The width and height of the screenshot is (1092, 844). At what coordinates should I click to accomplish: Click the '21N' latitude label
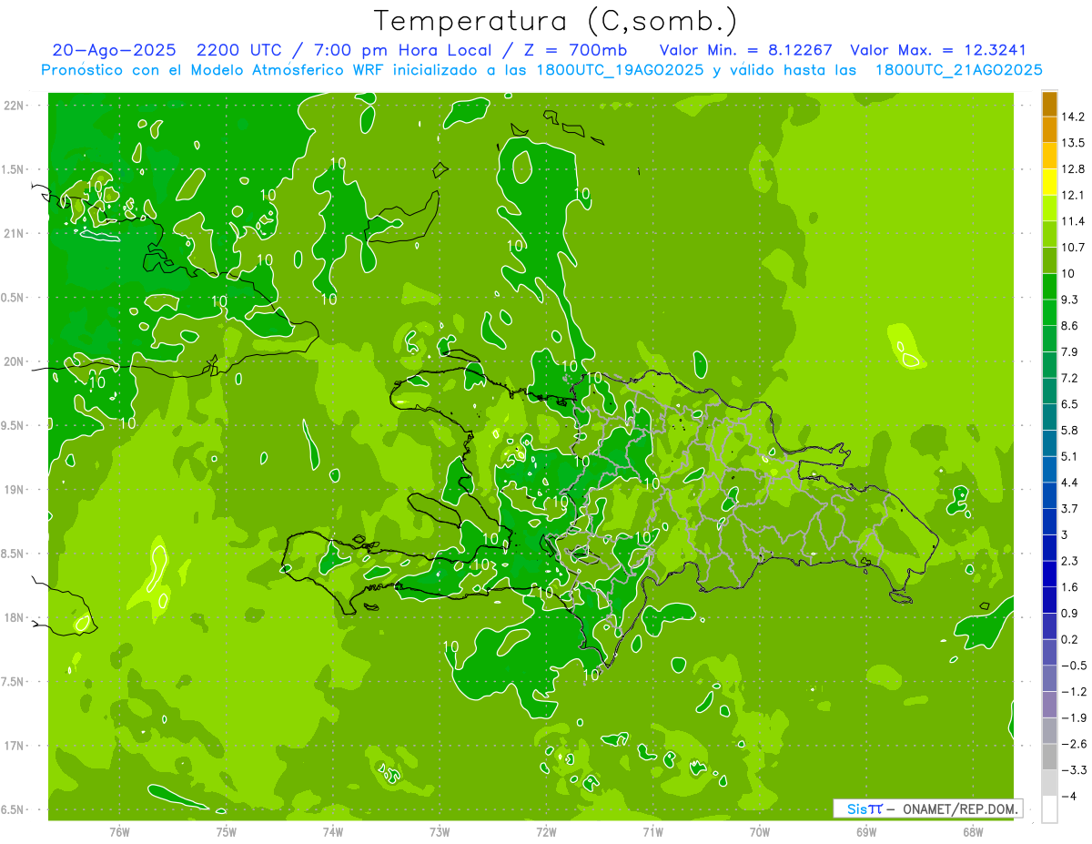(x=15, y=233)
